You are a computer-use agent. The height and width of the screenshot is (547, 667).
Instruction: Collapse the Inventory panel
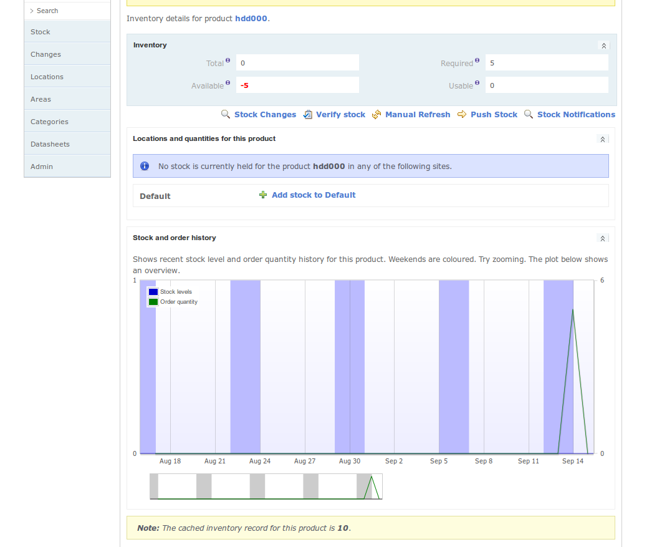pos(603,46)
